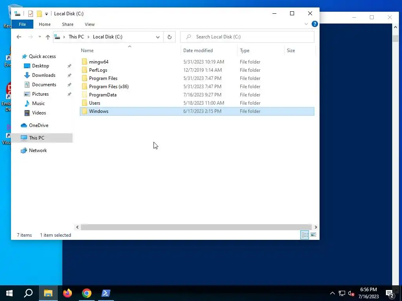Expand the ribbon with the chevron
Screen dimensions: 402x301
pos(306,24)
